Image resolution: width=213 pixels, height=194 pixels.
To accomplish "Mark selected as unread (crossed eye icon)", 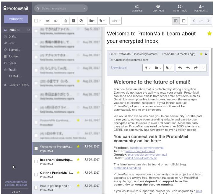I will [56, 21].
